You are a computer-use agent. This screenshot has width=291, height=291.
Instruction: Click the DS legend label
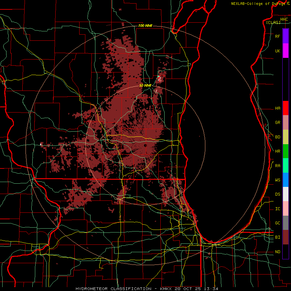(x=277, y=194)
